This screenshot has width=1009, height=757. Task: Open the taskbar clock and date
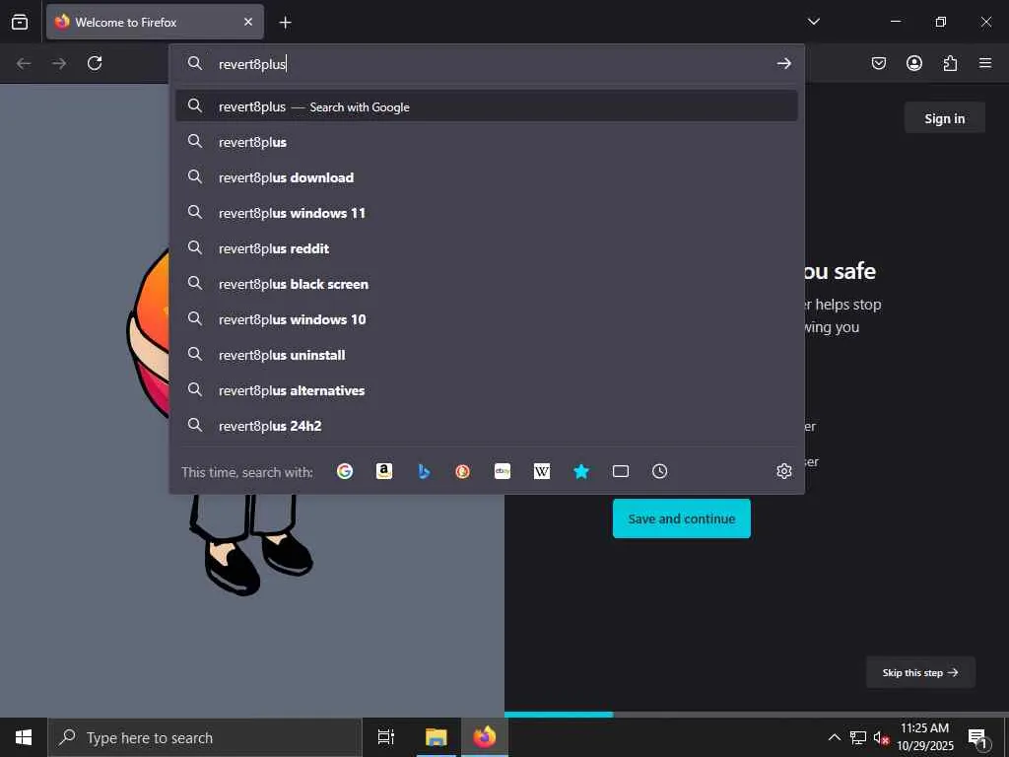pyautogui.click(x=924, y=737)
